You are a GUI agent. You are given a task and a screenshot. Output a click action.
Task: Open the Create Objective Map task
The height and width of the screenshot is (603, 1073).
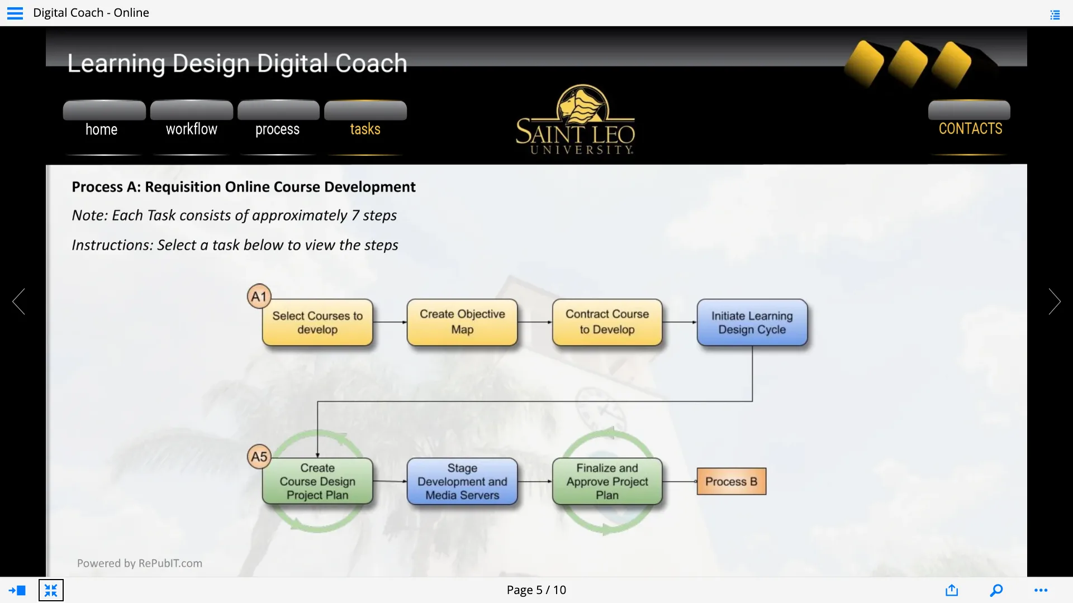click(x=462, y=322)
